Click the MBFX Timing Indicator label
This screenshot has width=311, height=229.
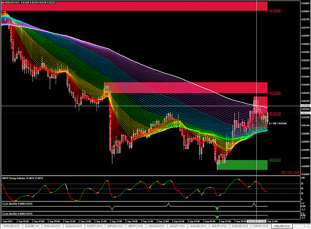click(x=22, y=178)
